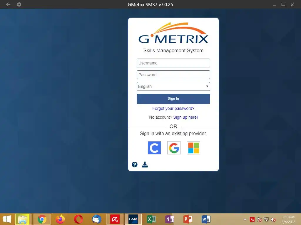Launch File Explorer from the taskbar
Viewport: 301px width, 225px height.
22,219
